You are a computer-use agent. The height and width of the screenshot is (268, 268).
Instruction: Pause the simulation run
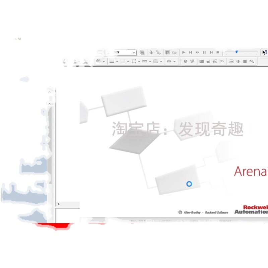[x=204, y=52]
